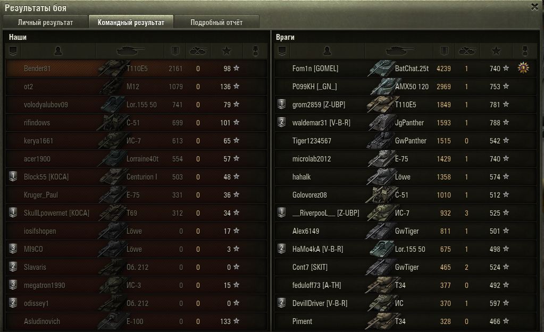Image resolution: width=544 pixels, height=332 pixels.
Task: Sort allies by kills icon
Action: (x=198, y=51)
